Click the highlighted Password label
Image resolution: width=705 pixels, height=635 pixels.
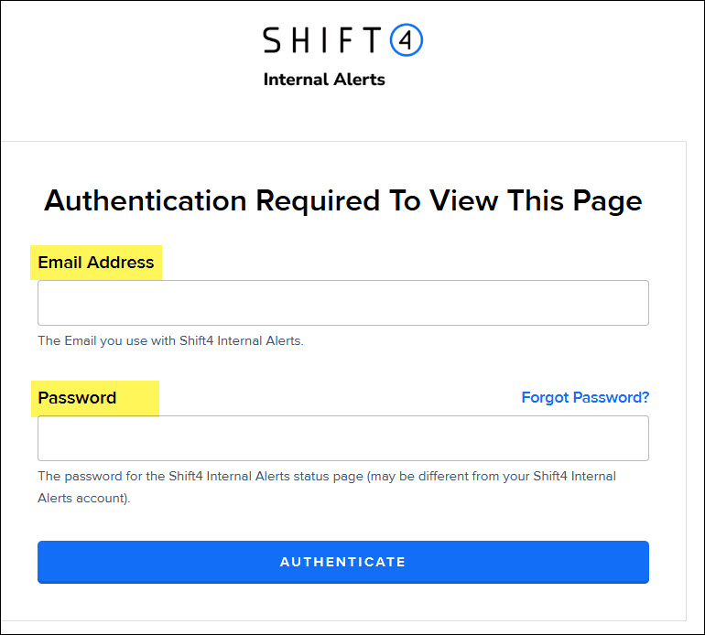click(x=78, y=398)
